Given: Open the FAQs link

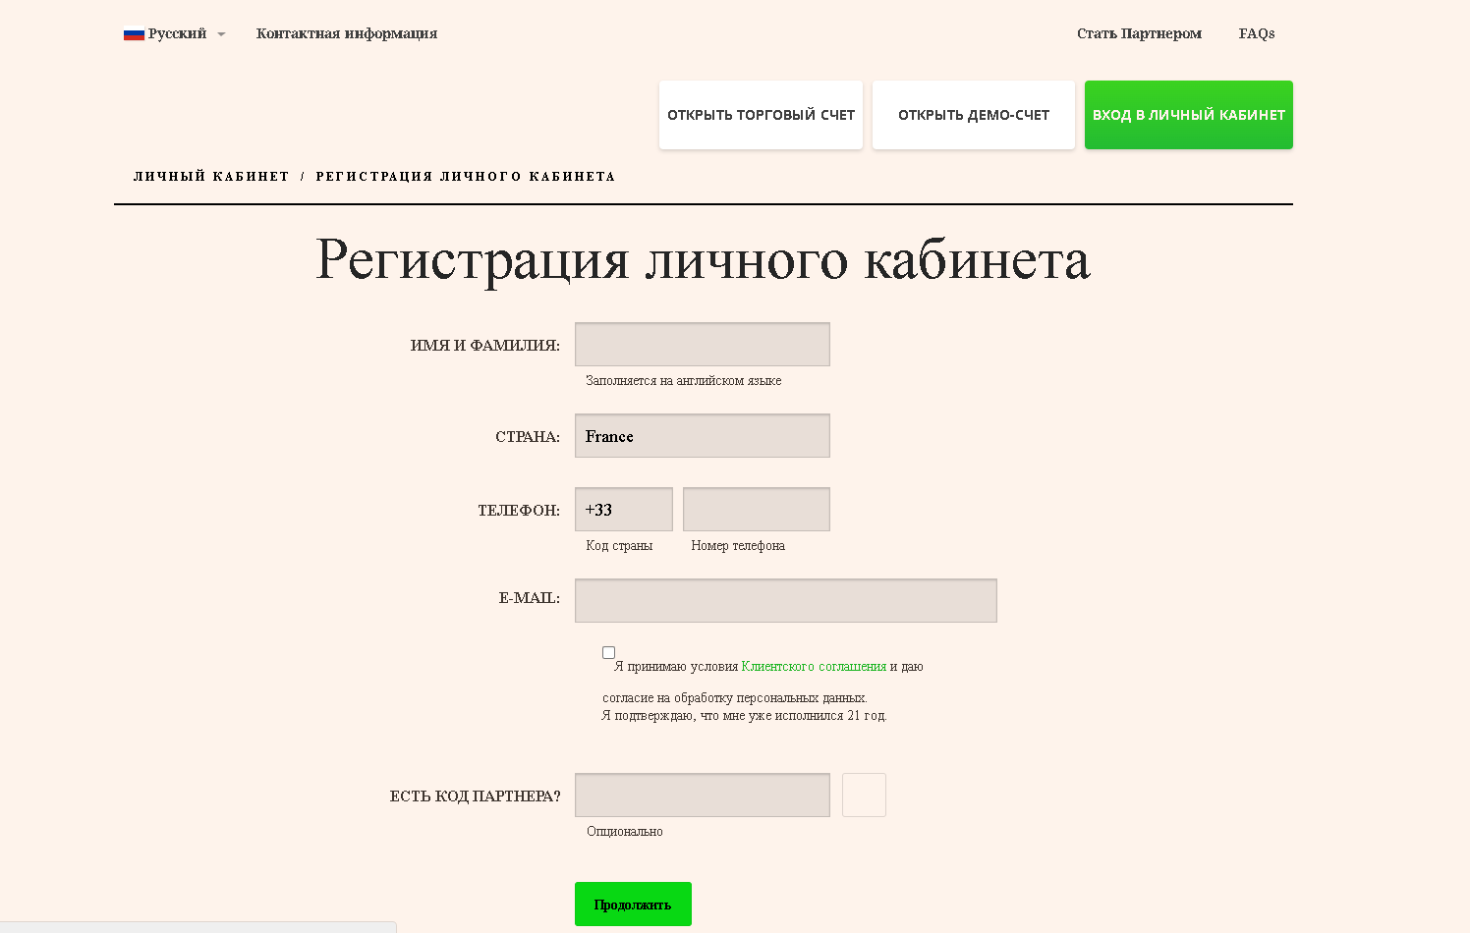Looking at the screenshot, I should [x=1257, y=33].
